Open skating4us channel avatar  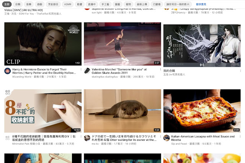click(x=87, y=71)
